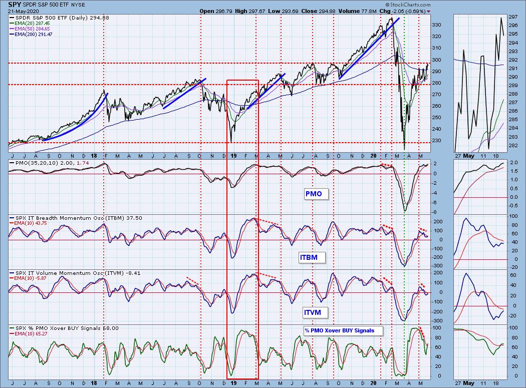
Task: Click the purple line marker beside EMA(50)
Action: tap(12, 29)
